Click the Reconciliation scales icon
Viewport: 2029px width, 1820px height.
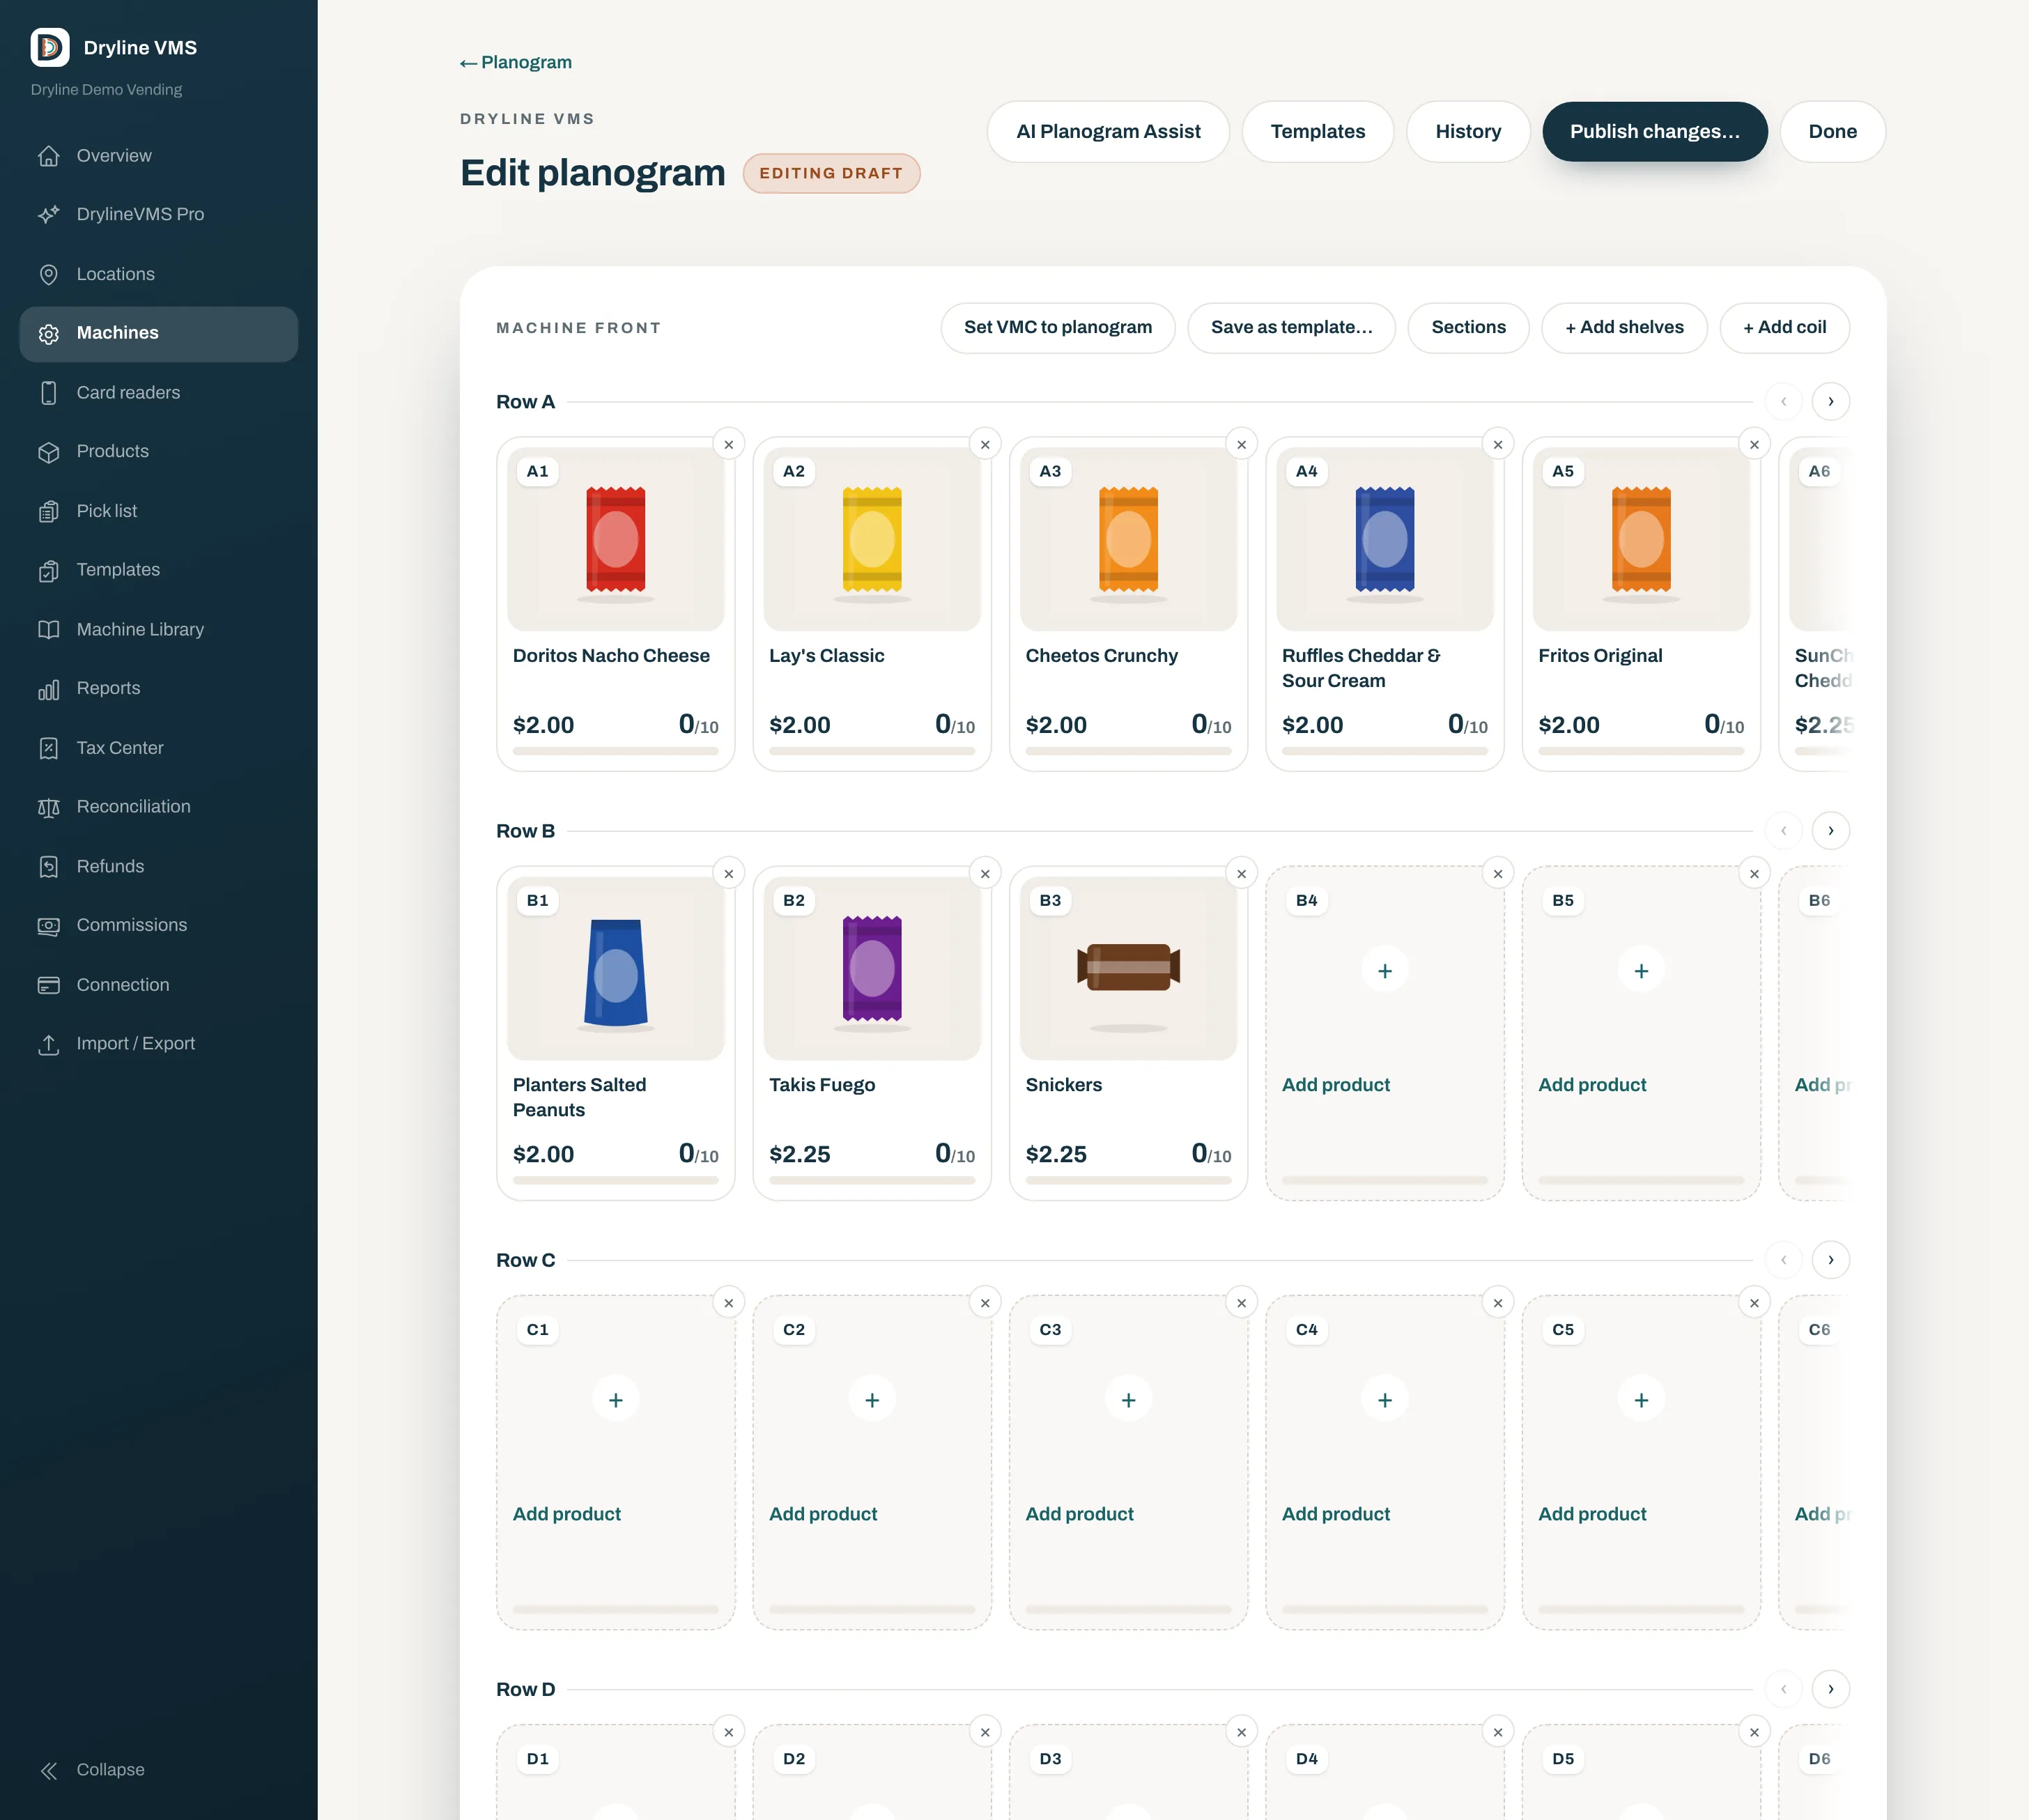[48, 807]
